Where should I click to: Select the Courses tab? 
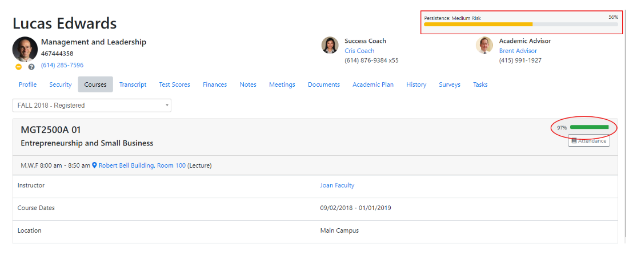pos(95,84)
